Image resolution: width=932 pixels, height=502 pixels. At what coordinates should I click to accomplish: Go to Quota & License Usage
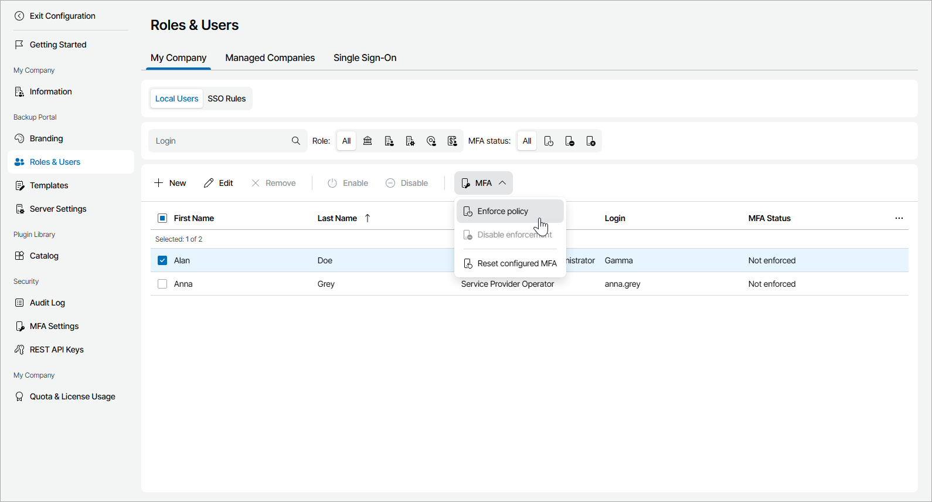(72, 396)
